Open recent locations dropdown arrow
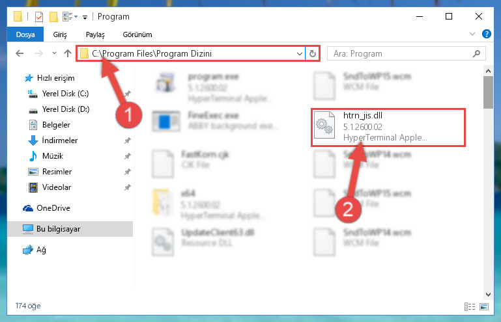Image resolution: width=501 pixels, height=322 pixels. pyautogui.click(x=54, y=53)
